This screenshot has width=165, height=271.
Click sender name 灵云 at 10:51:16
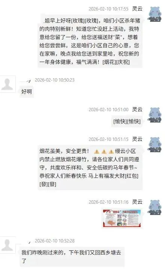[137, 202]
